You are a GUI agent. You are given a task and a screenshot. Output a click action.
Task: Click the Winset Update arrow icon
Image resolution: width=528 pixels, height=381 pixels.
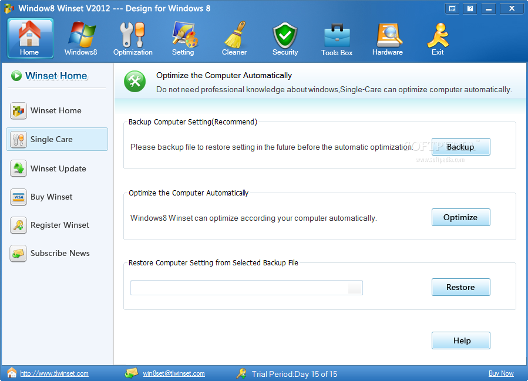coord(18,168)
